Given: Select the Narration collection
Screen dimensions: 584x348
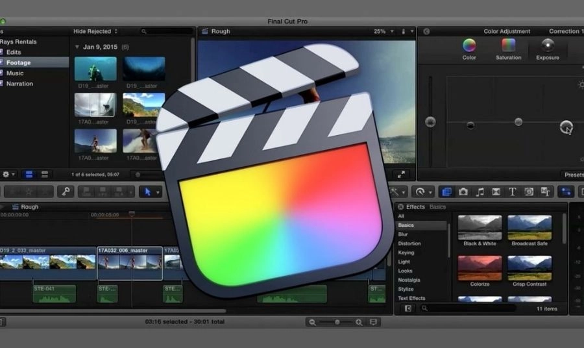Looking at the screenshot, I should pyautogui.click(x=19, y=84).
